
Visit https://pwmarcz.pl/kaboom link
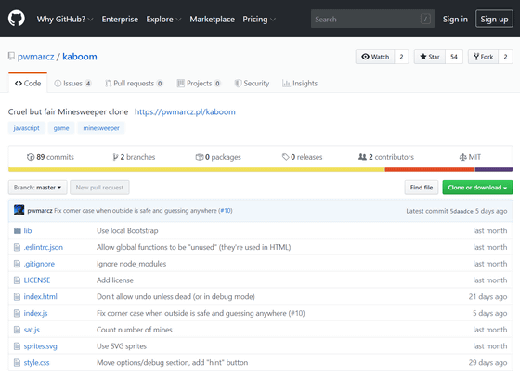185,112
